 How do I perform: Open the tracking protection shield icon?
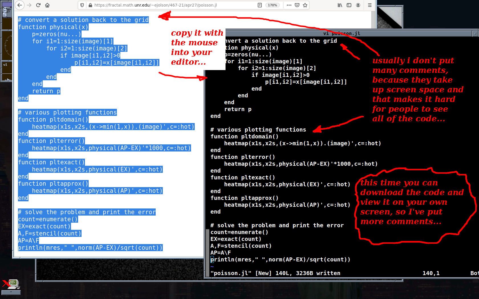coord(82,5)
